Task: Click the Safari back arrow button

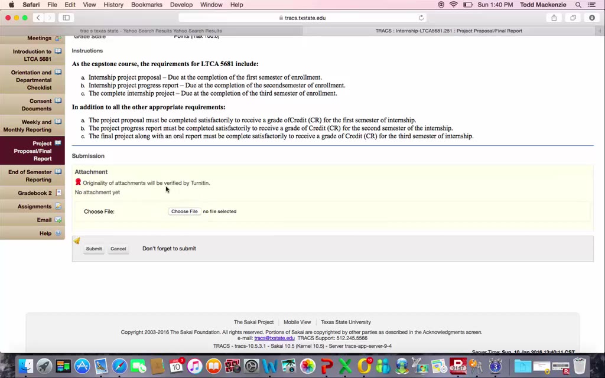Action: pos(38,18)
